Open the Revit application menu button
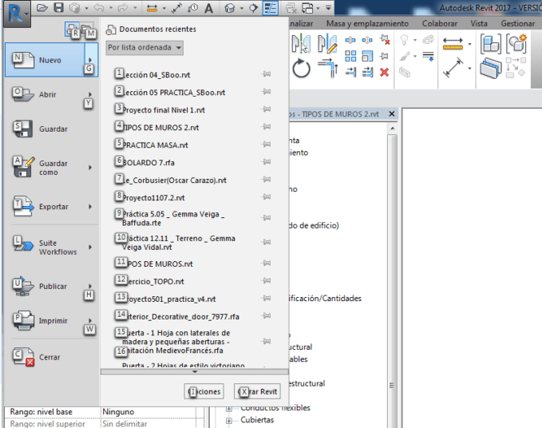This screenshot has height=428, width=542. 17,14
